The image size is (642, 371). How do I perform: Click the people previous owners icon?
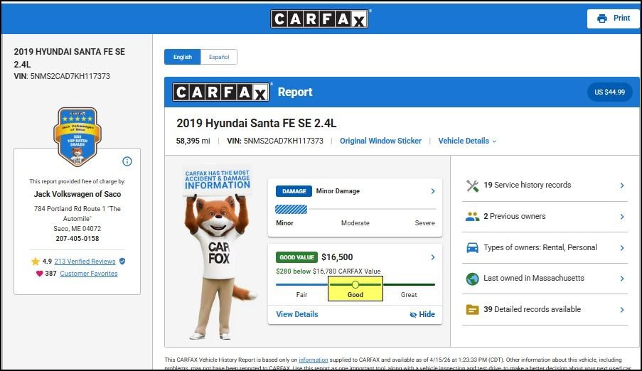coord(473,217)
